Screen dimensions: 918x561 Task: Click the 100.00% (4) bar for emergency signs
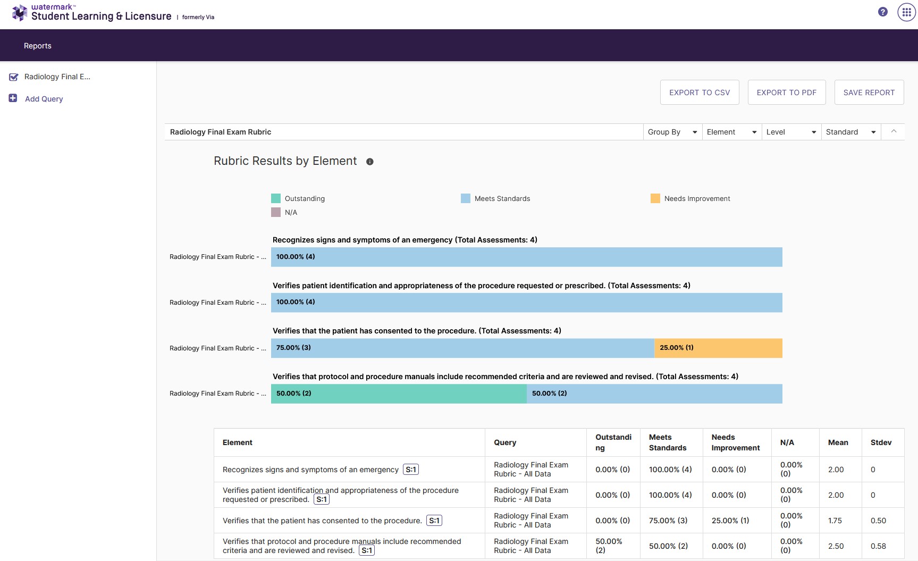click(x=527, y=257)
